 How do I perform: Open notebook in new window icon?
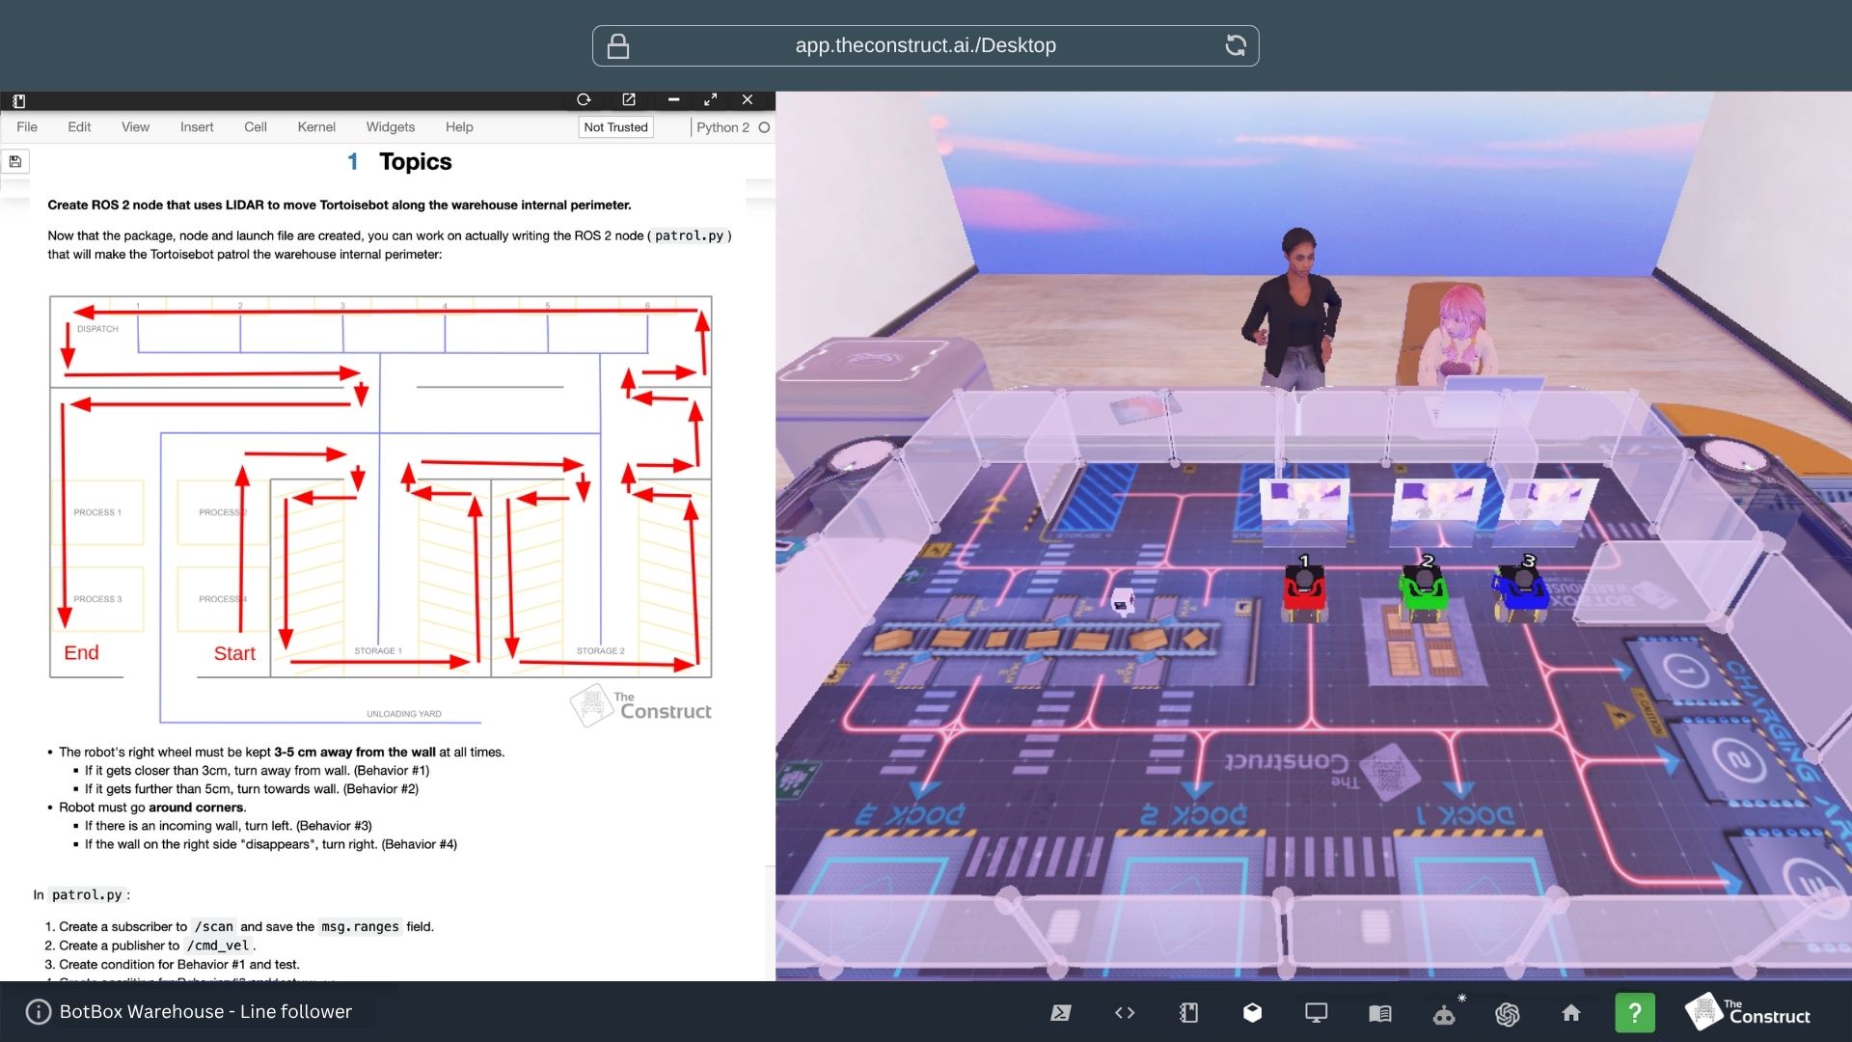point(629,99)
